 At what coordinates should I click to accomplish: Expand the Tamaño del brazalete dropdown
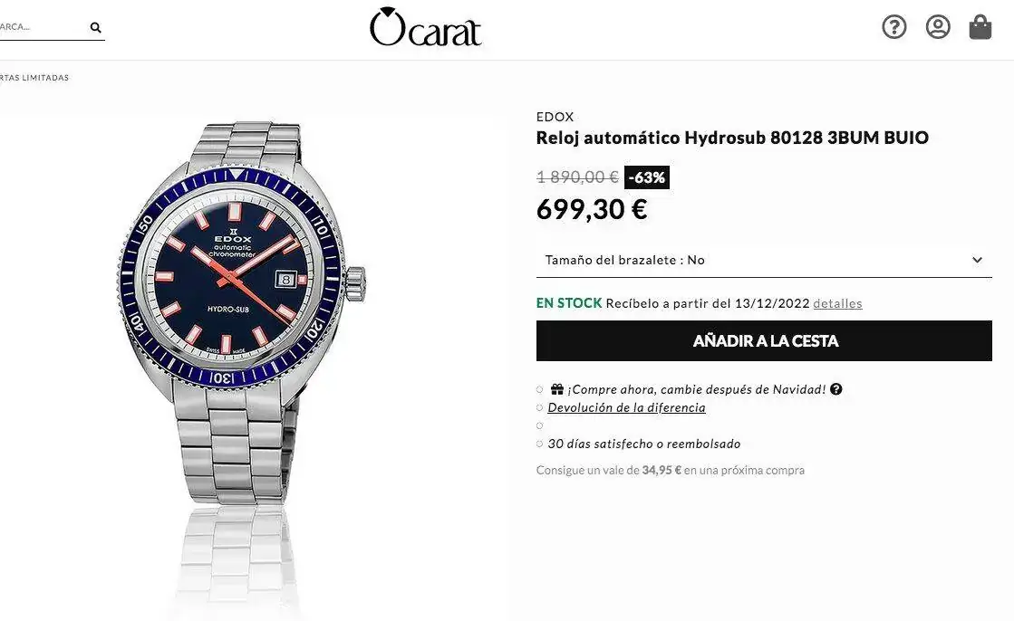(764, 260)
